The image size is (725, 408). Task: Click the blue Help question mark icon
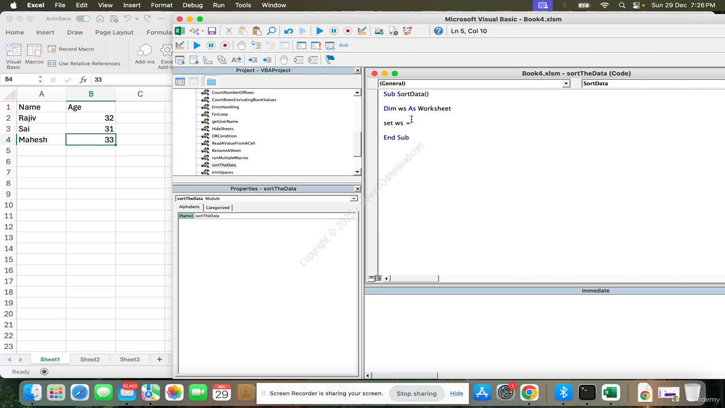pos(438,31)
